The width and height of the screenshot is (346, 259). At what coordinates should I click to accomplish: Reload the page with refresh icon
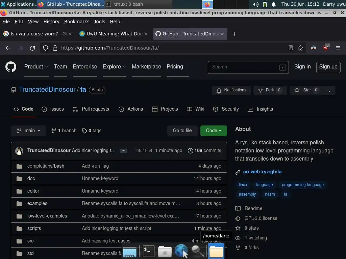pos(32,48)
